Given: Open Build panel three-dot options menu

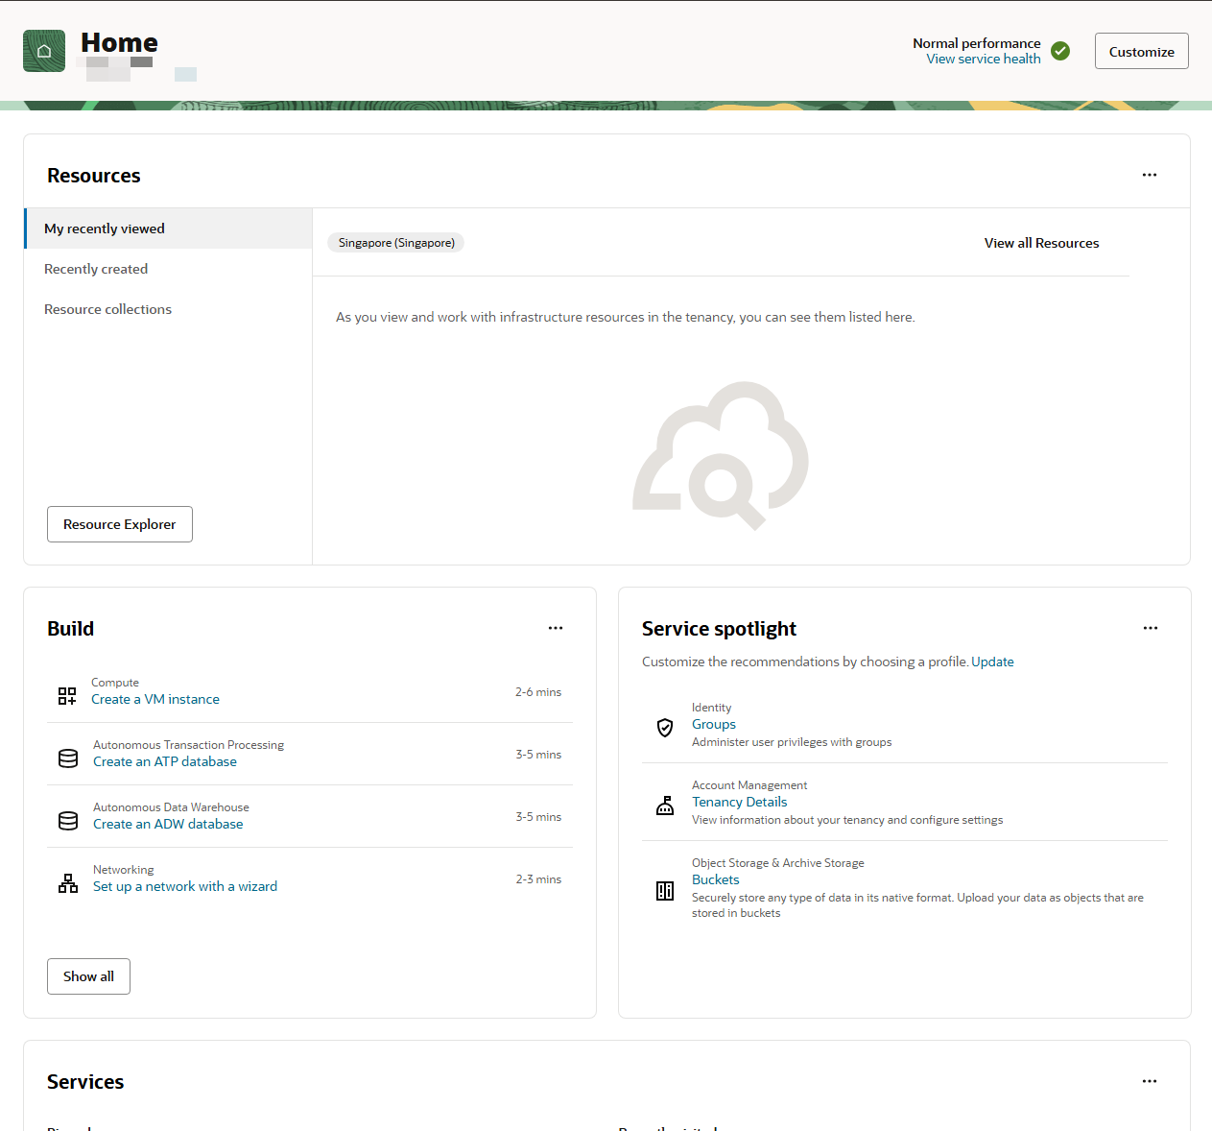Looking at the screenshot, I should coord(556,628).
